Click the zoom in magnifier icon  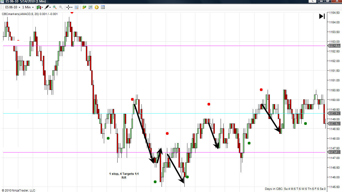[55, 7]
